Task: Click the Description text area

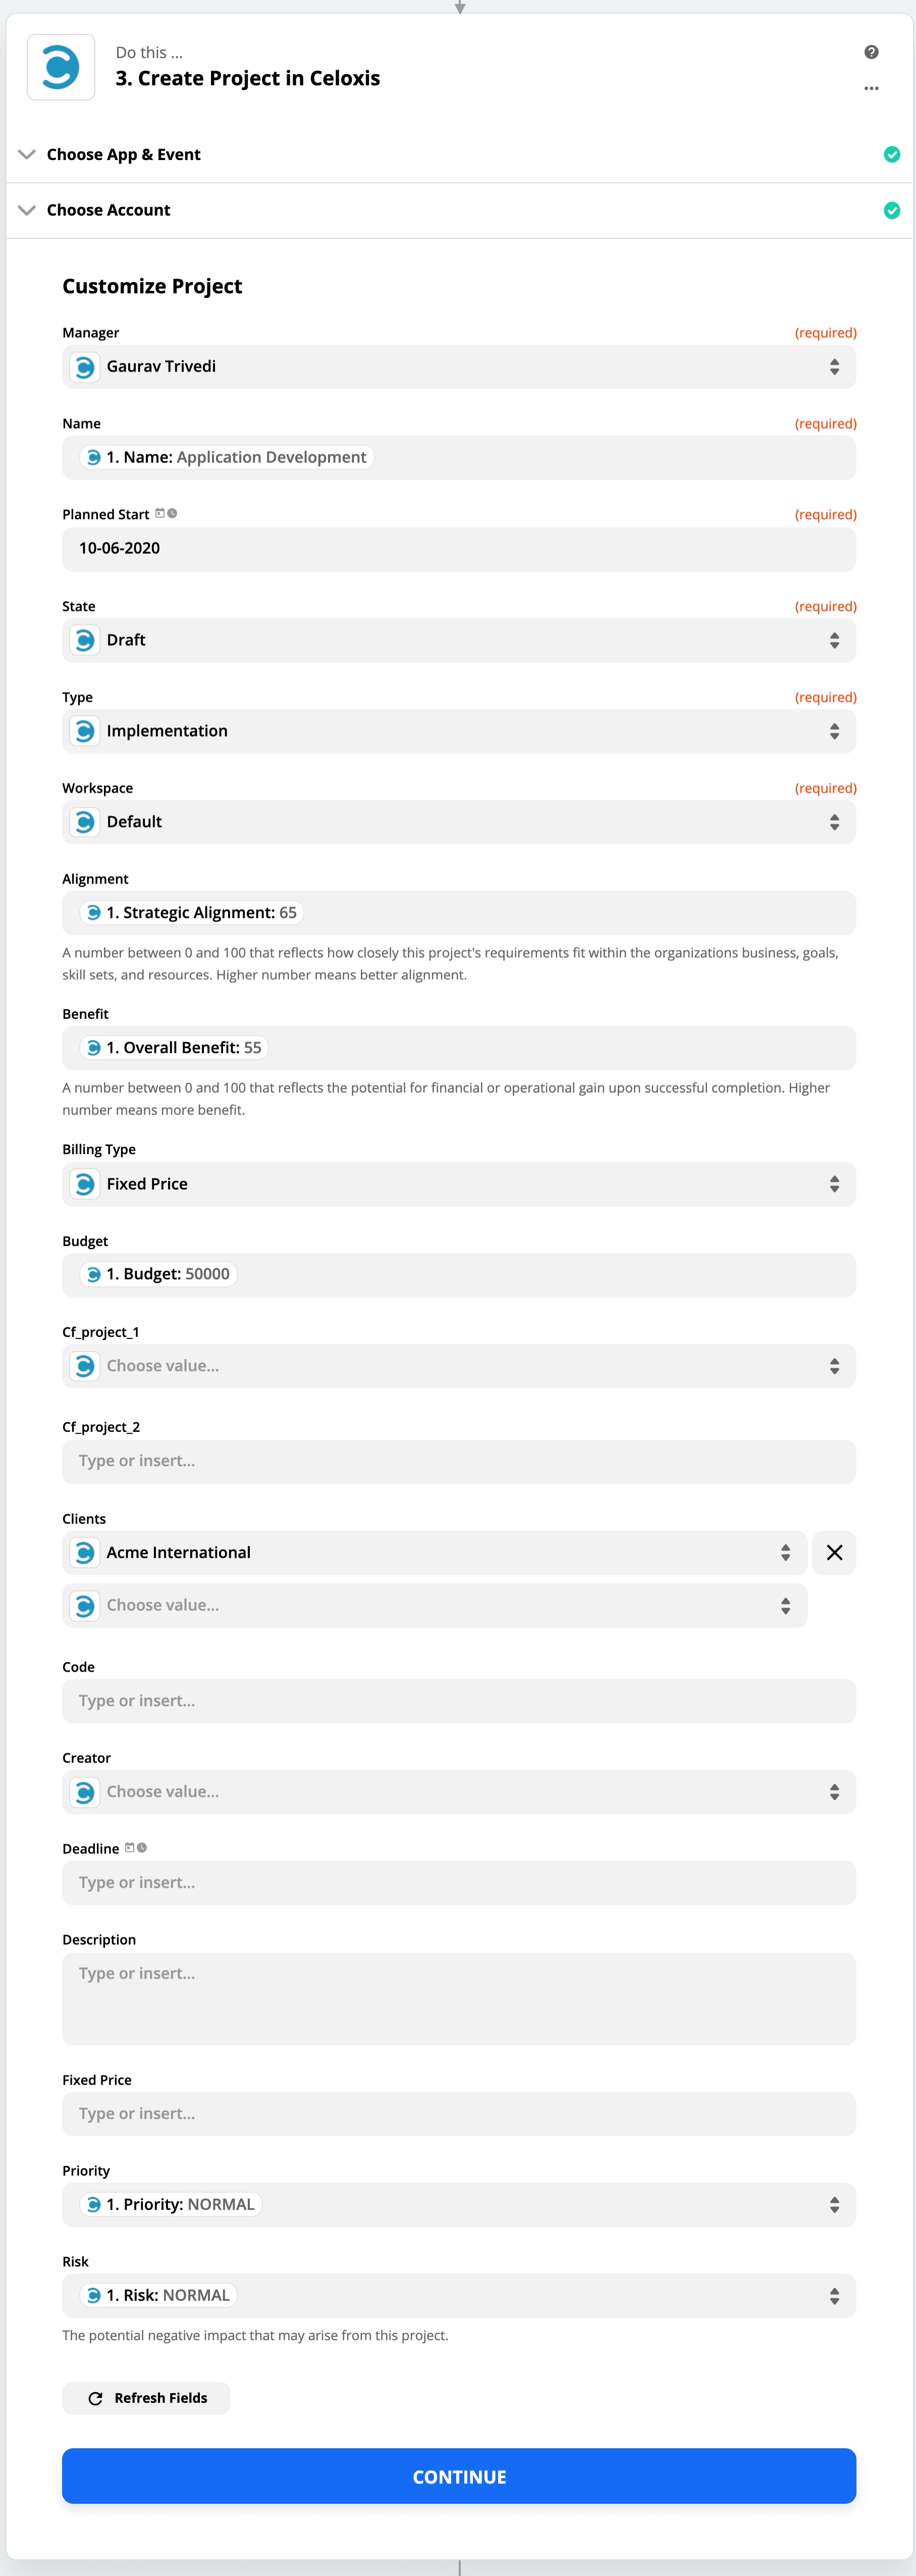Action: pyautogui.click(x=458, y=1997)
